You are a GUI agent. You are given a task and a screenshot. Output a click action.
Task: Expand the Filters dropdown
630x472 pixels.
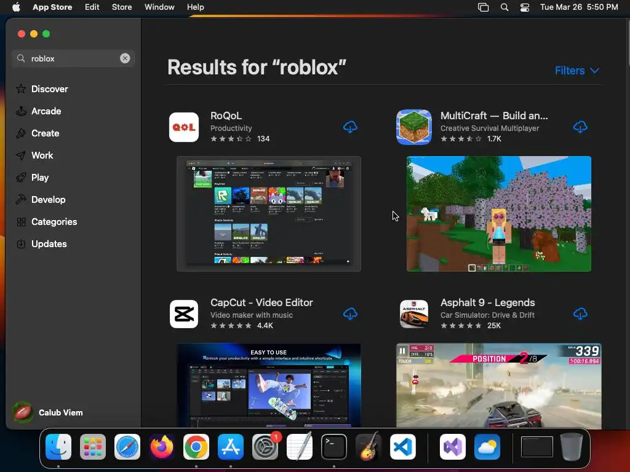tap(577, 71)
